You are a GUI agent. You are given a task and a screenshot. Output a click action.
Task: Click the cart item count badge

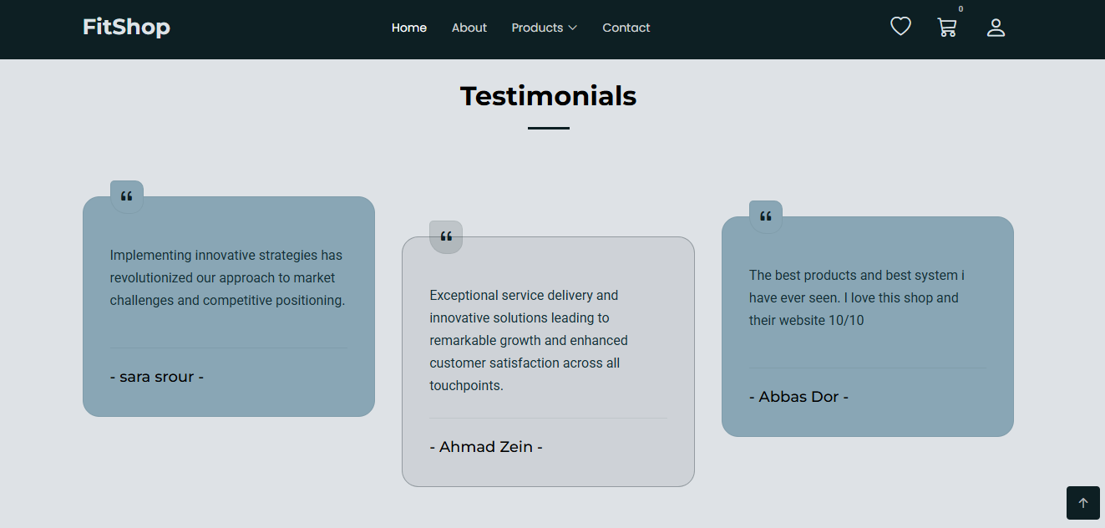961,9
